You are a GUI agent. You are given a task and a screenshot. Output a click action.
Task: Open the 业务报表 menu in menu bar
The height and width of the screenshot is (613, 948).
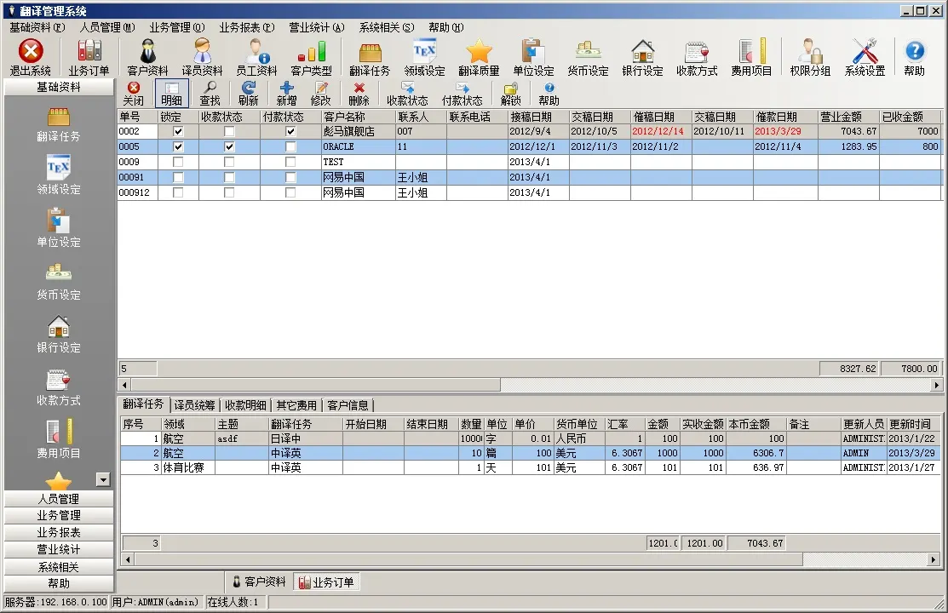pyautogui.click(x=247, y=27)
